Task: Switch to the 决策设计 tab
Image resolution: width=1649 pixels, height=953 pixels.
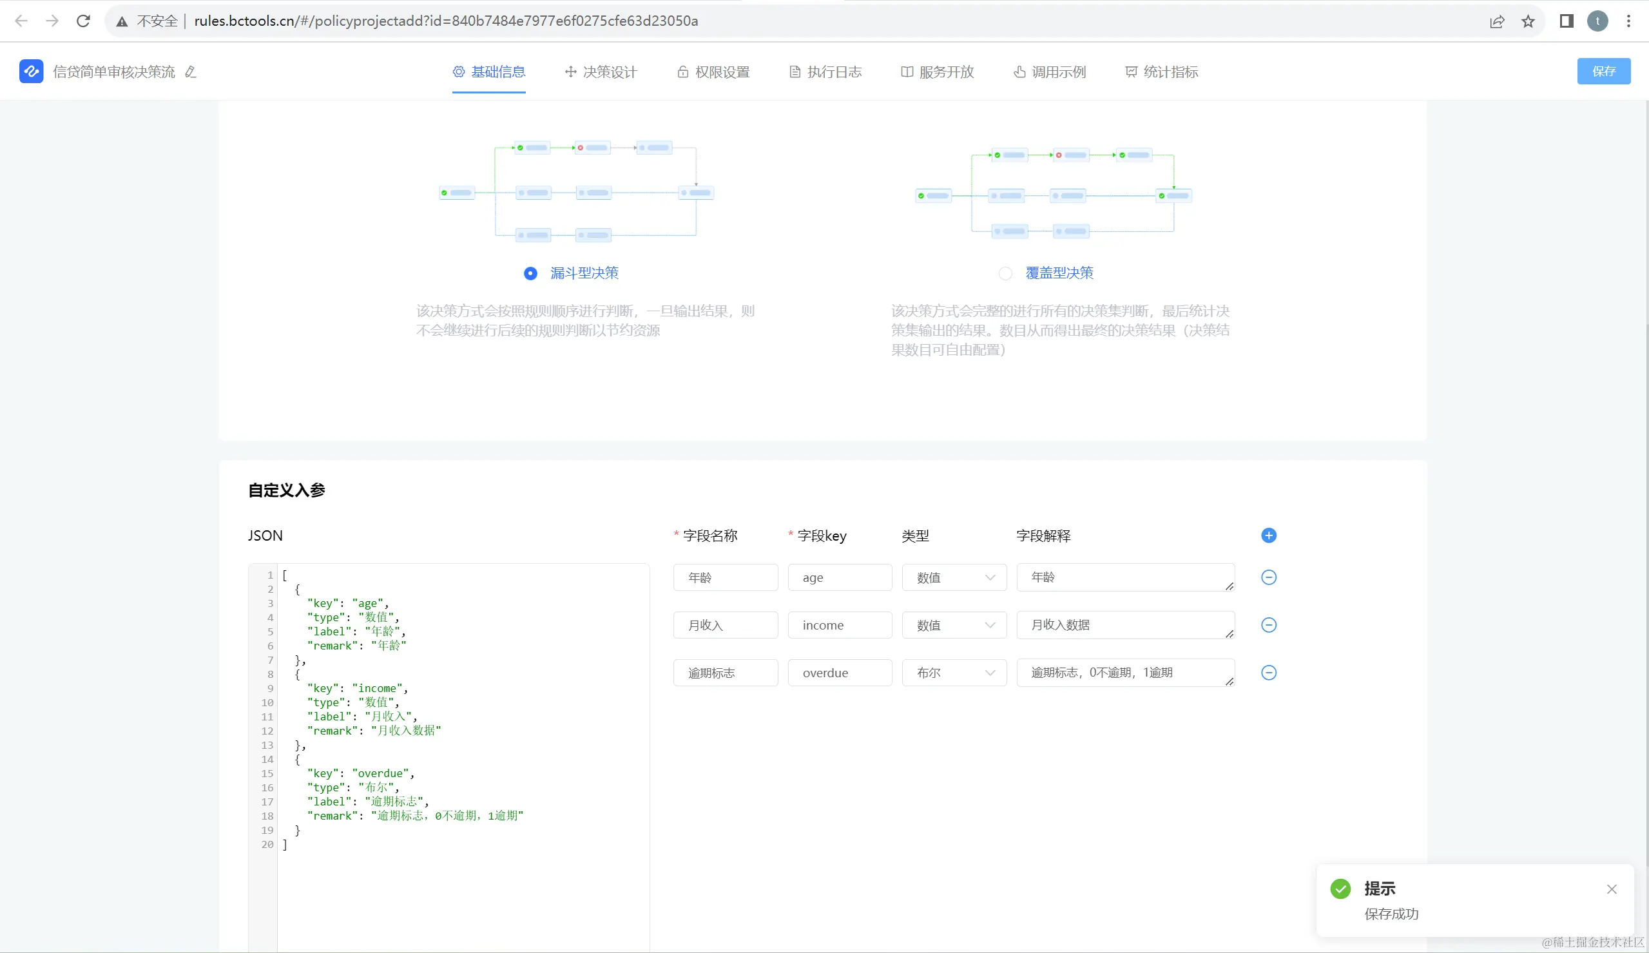Action: [601, 72]
